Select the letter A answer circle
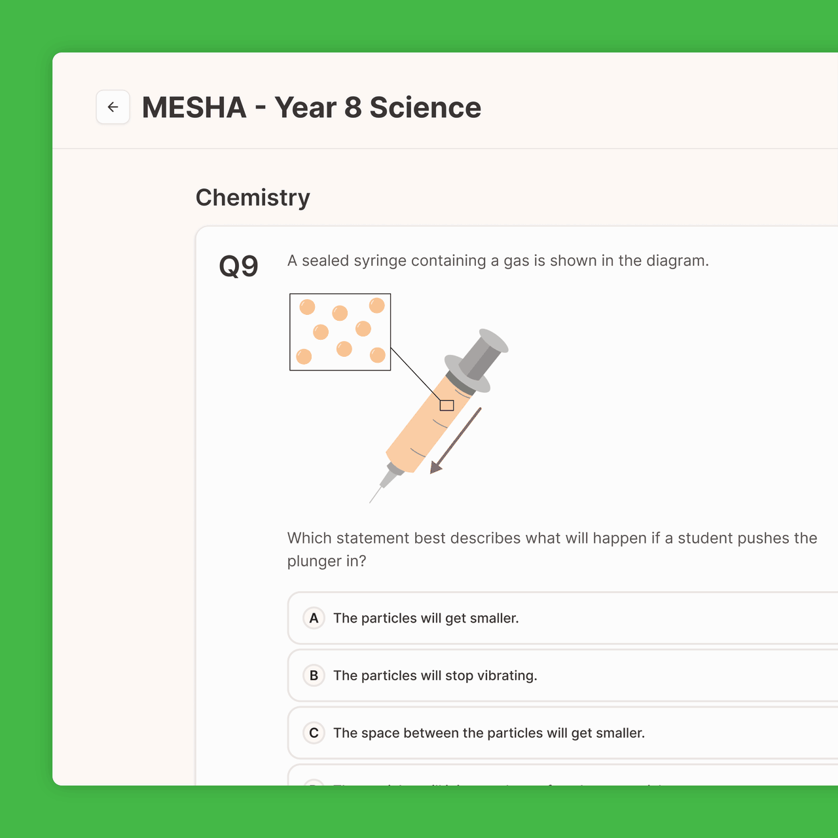Viewport: 838px width, 838px height. [314, 618]
